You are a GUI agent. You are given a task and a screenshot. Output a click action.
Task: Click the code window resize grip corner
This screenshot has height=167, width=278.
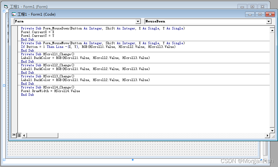[x=273, y=136]
